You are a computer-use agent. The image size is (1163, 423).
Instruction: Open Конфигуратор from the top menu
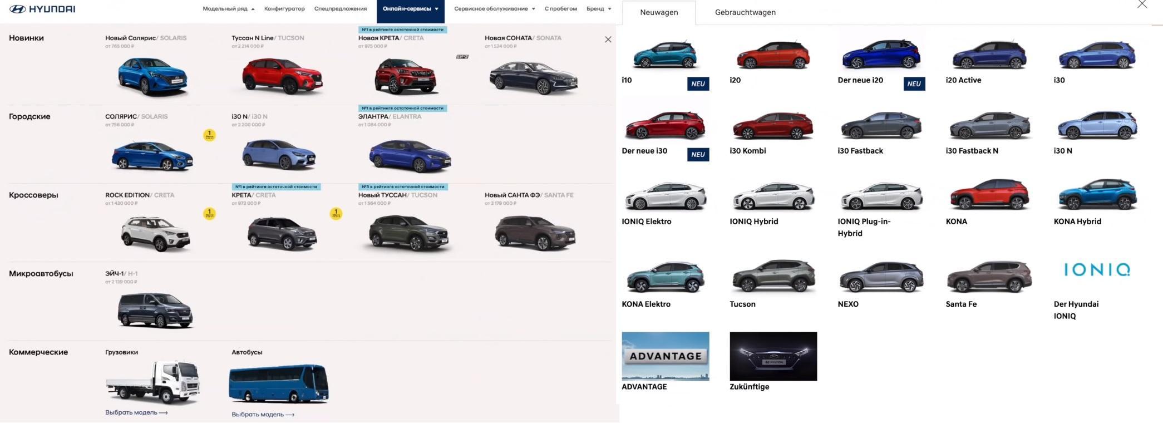(284, 9)
